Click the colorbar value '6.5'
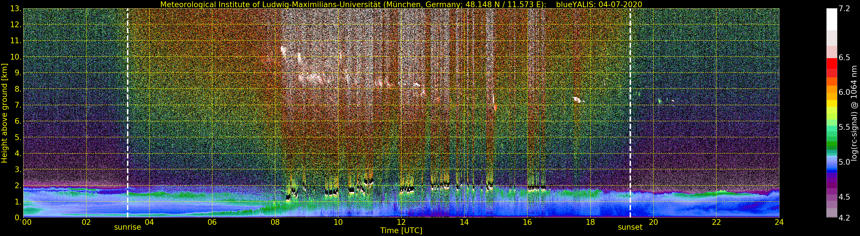Screen dimensions: 860x236 point(844,57)
